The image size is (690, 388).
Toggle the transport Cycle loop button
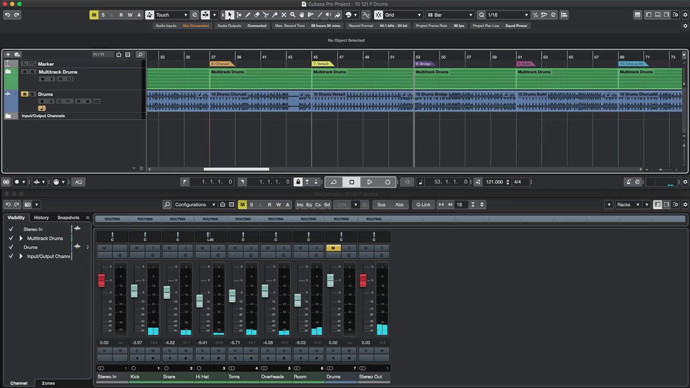(334, 182)
